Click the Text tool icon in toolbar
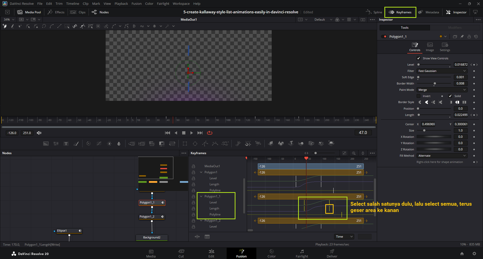This screenshot has height=259, width=483. click(66, 144)
